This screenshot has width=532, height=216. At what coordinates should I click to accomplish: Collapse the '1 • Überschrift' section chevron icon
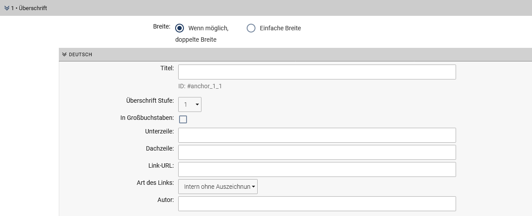(7, 8)
